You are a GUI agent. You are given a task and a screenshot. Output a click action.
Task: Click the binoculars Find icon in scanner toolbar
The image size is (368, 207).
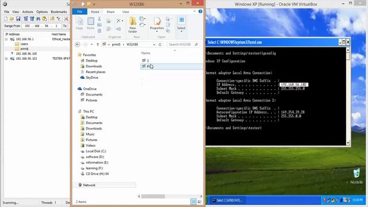point(38,19)
